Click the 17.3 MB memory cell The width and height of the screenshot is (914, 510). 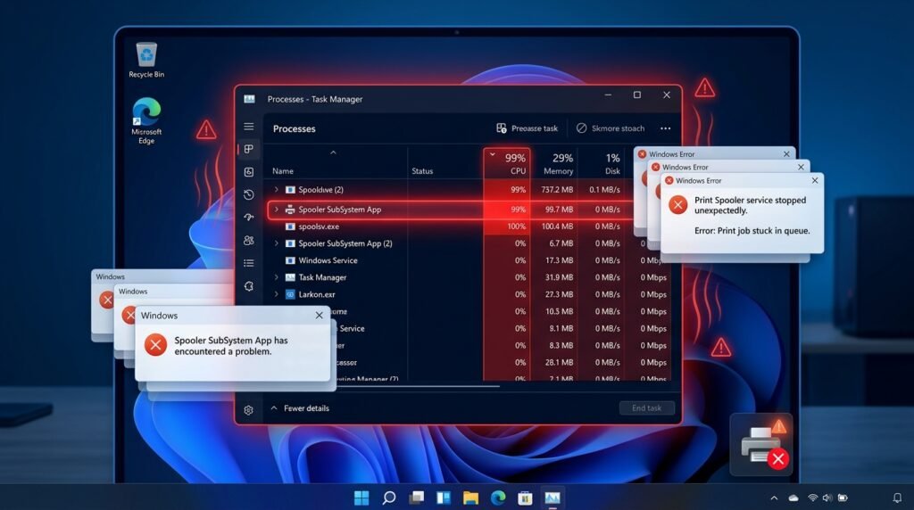tap(559, 260)
